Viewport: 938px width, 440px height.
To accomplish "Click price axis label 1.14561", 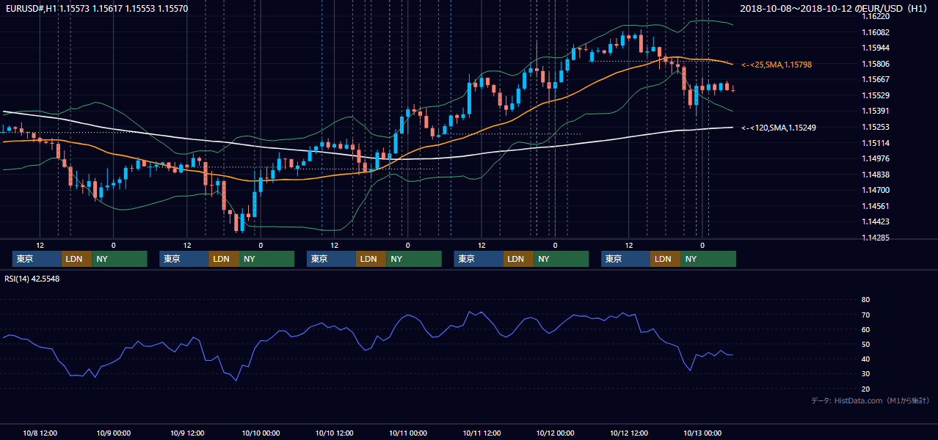I will click(876, 207).
